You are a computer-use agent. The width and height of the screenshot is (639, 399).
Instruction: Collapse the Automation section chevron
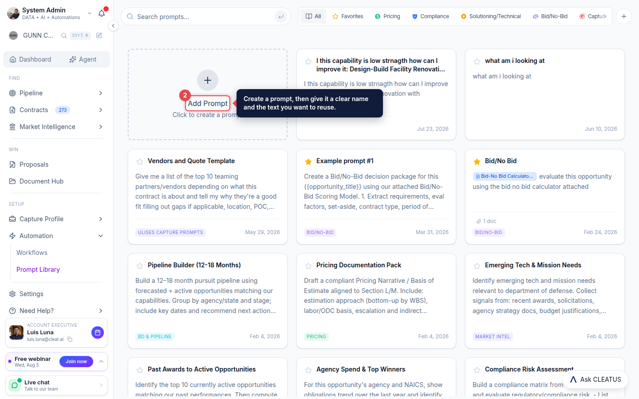point(101,236)
